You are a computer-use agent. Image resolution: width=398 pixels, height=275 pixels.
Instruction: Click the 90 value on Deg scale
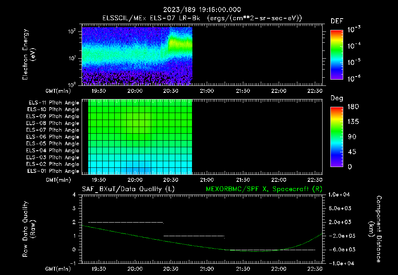(352, 137)
